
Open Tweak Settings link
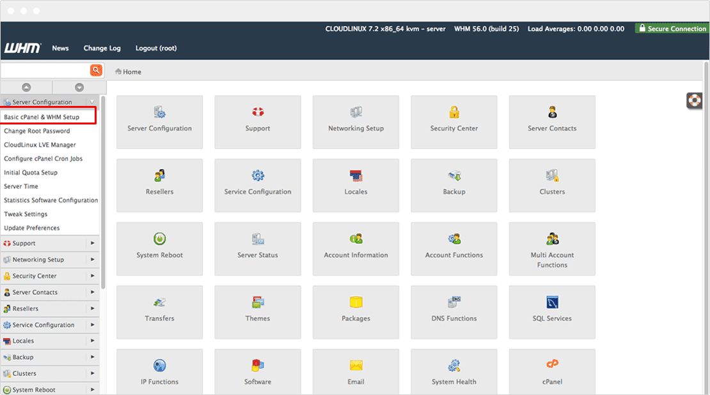pyautogui.click(x=26, y=214)
